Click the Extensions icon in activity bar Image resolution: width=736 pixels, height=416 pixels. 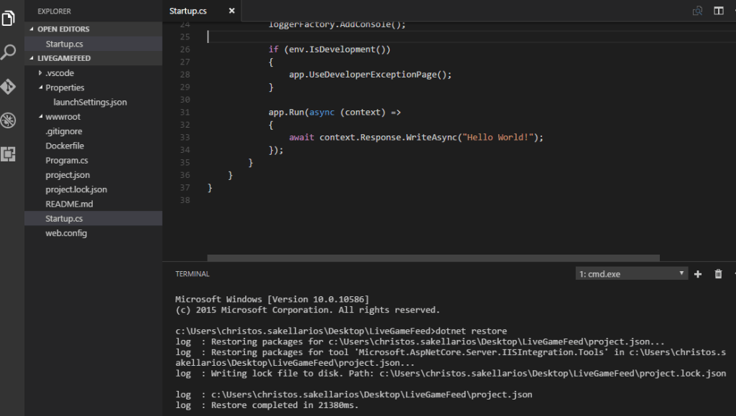9,153
